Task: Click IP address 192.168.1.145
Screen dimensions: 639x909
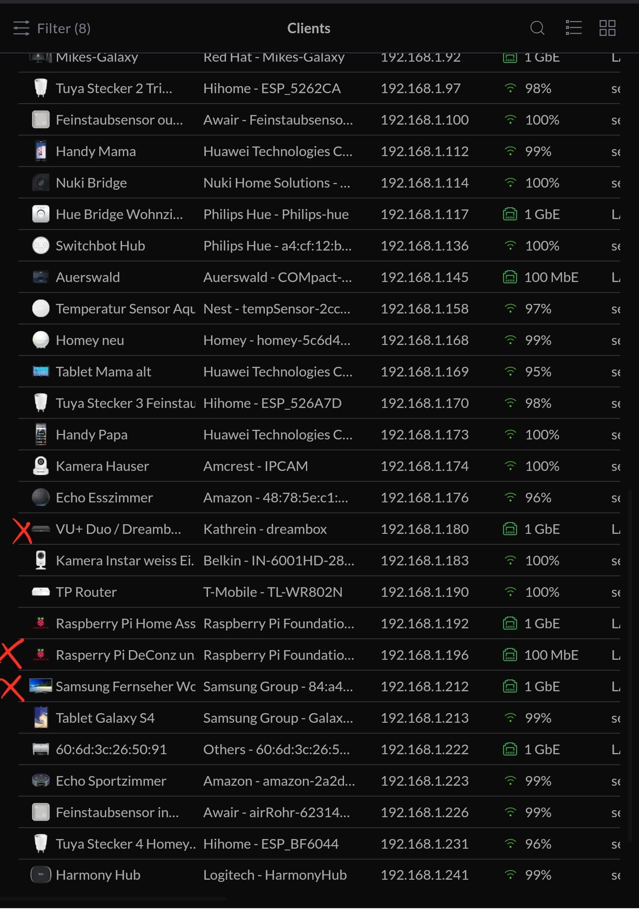Action: tap(424, 277)
